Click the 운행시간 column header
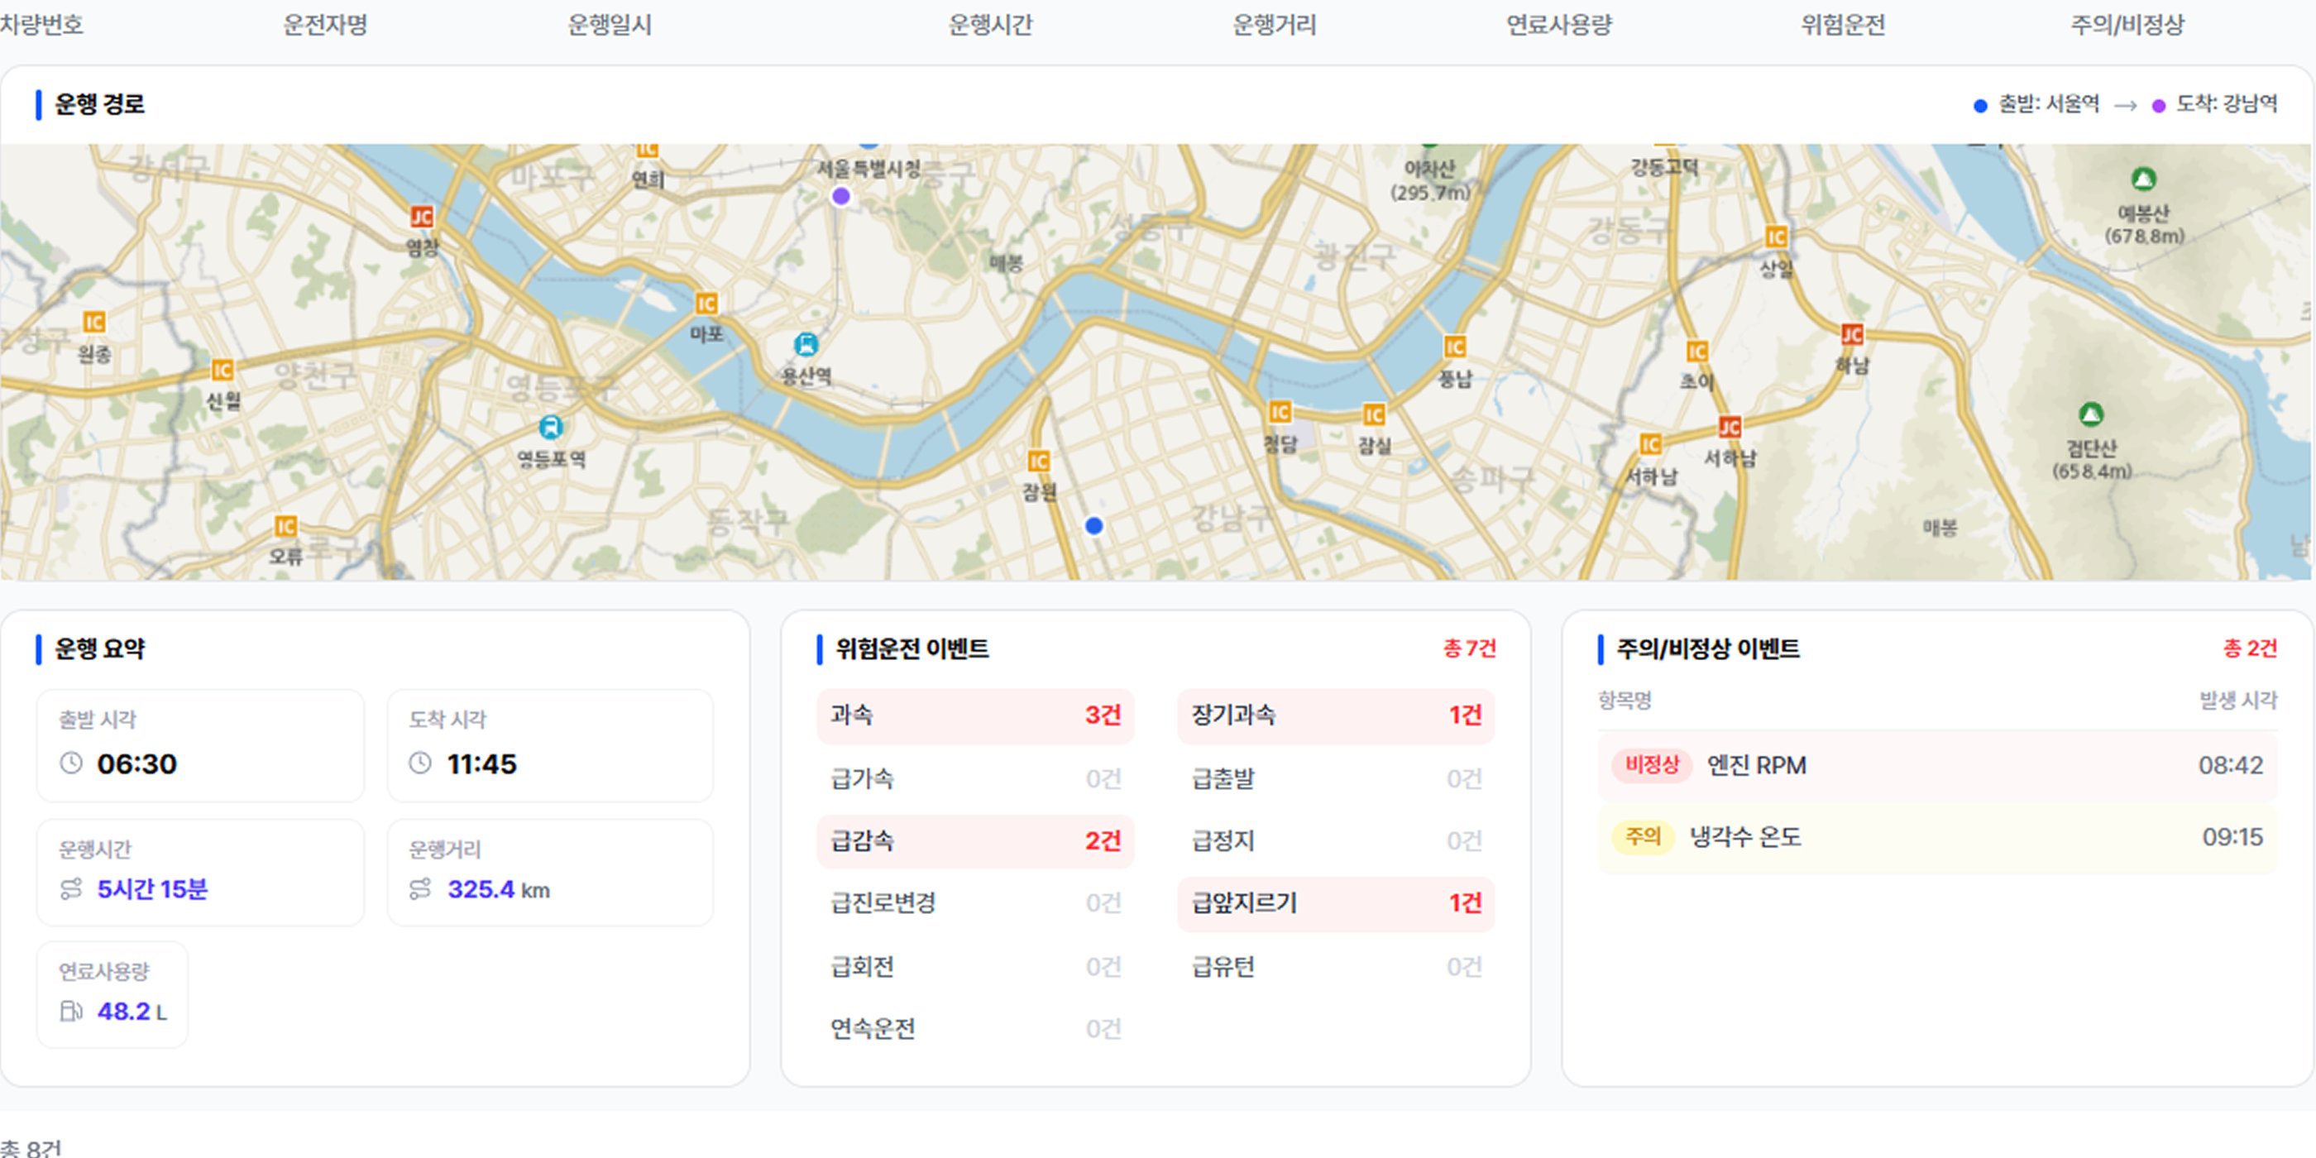The width and height of the screenshot is (2316, 1158). [x=991, y=24]
